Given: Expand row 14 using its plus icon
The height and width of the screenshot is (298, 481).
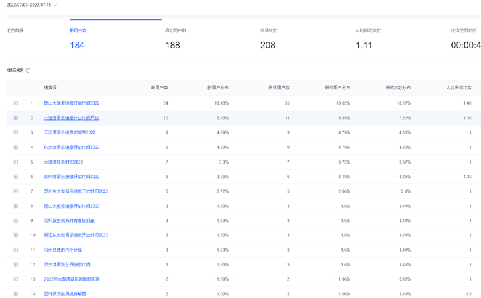Looking at the screenshot, I should coord(16,293).
